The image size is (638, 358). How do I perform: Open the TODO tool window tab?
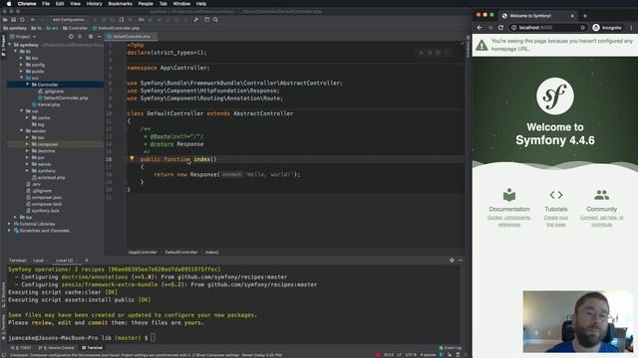[21, 348]
